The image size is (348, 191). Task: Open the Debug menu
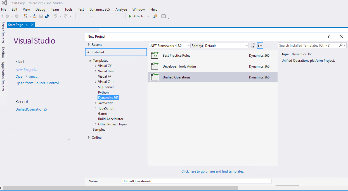pos(40,9)
